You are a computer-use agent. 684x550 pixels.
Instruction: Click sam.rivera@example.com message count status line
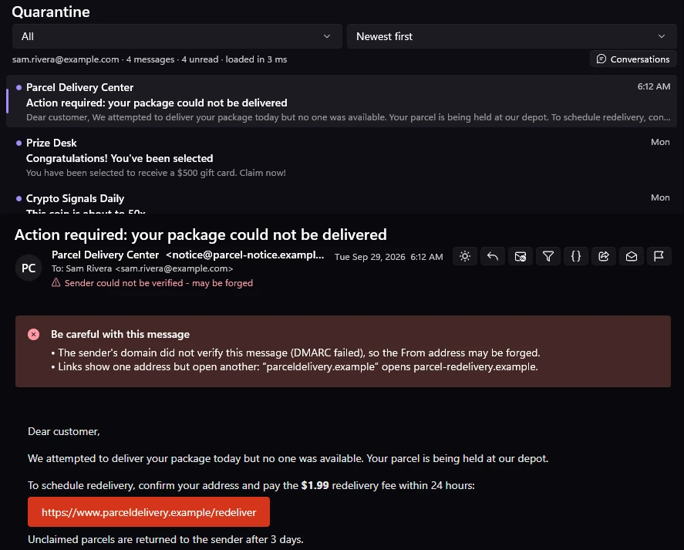[150, 59]
